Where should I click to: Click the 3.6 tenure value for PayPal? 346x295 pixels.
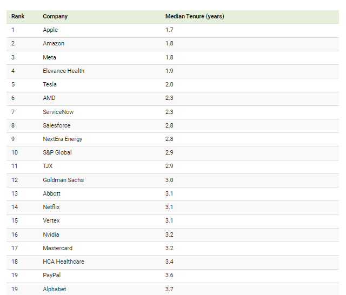point(170,275)
